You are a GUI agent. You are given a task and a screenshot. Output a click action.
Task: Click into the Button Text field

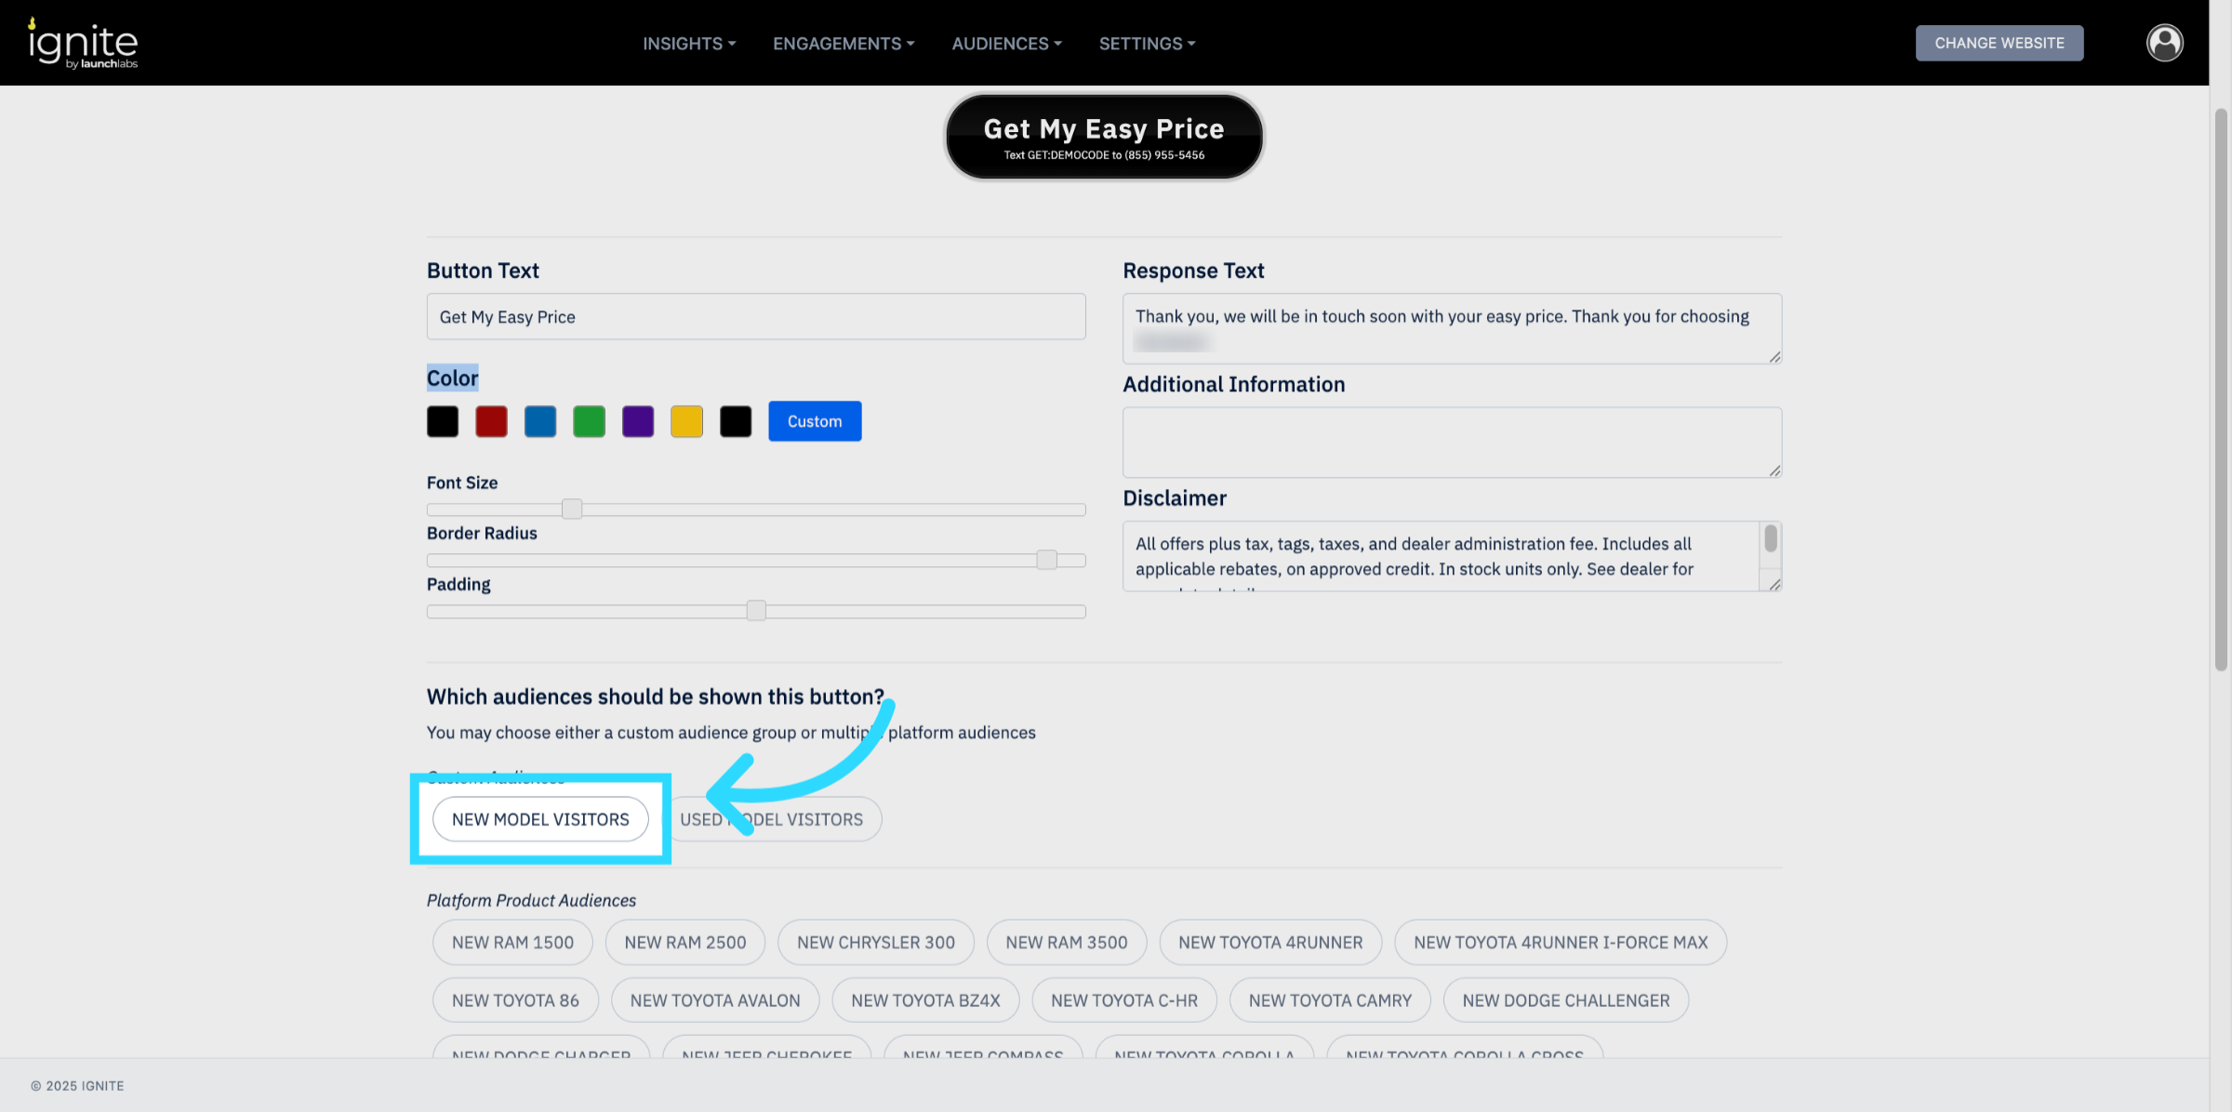coord(756,317)
